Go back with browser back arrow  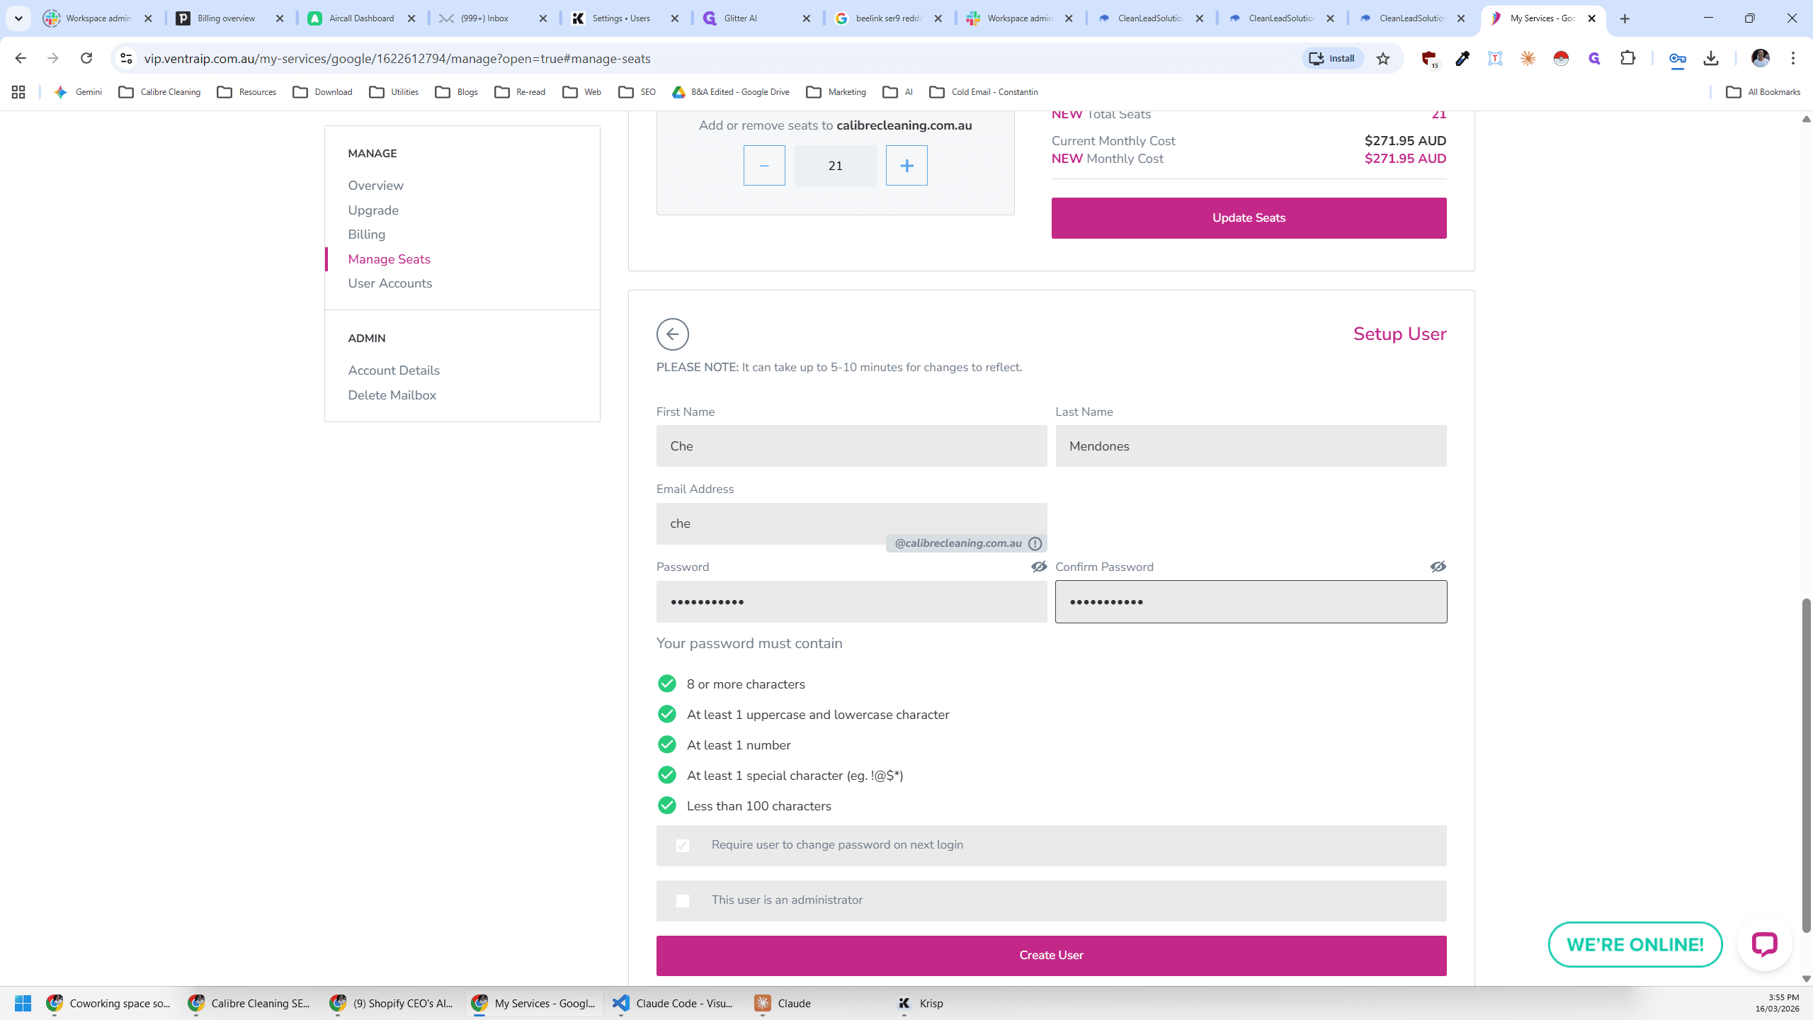(x=21, y=59)
